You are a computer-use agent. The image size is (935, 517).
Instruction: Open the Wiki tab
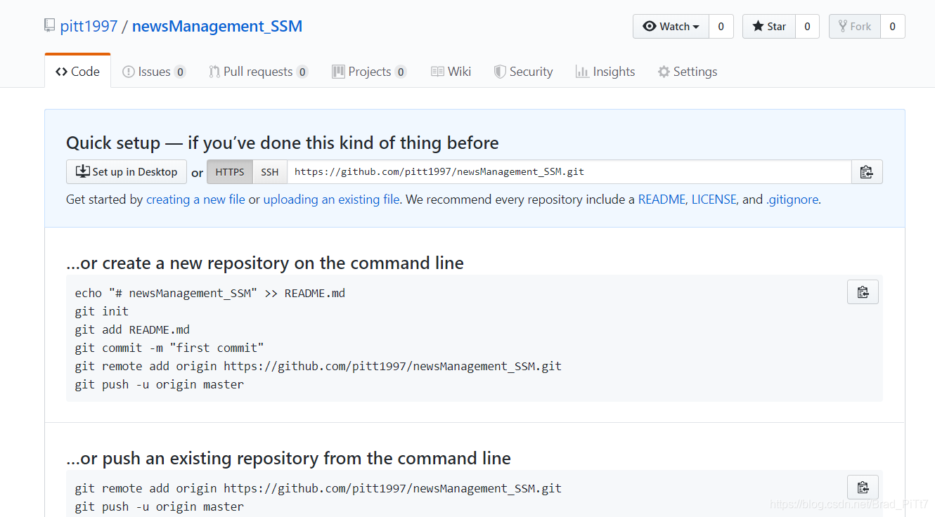(451, 72)
